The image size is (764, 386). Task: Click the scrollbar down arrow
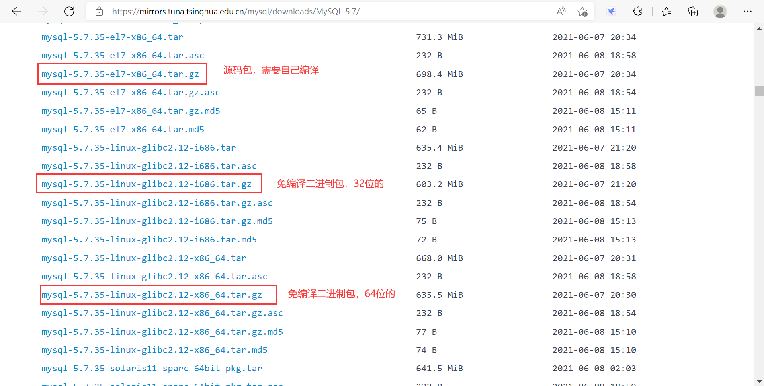coord(759,381)
